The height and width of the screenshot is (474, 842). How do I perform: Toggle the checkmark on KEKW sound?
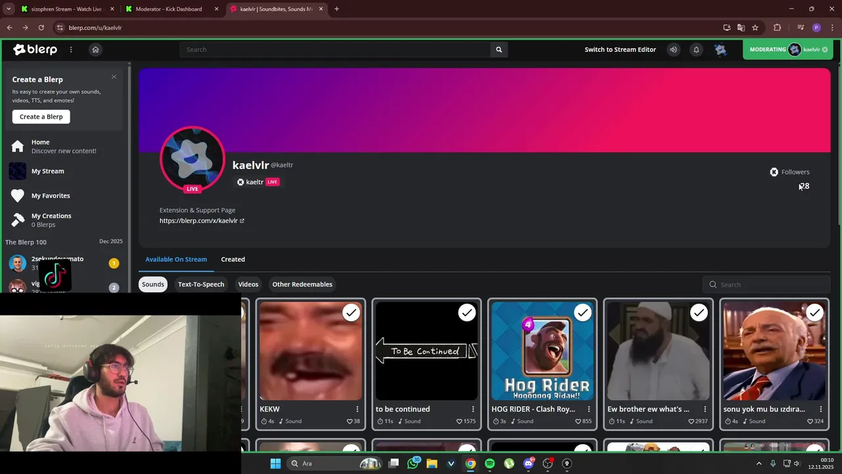[351, 313]
